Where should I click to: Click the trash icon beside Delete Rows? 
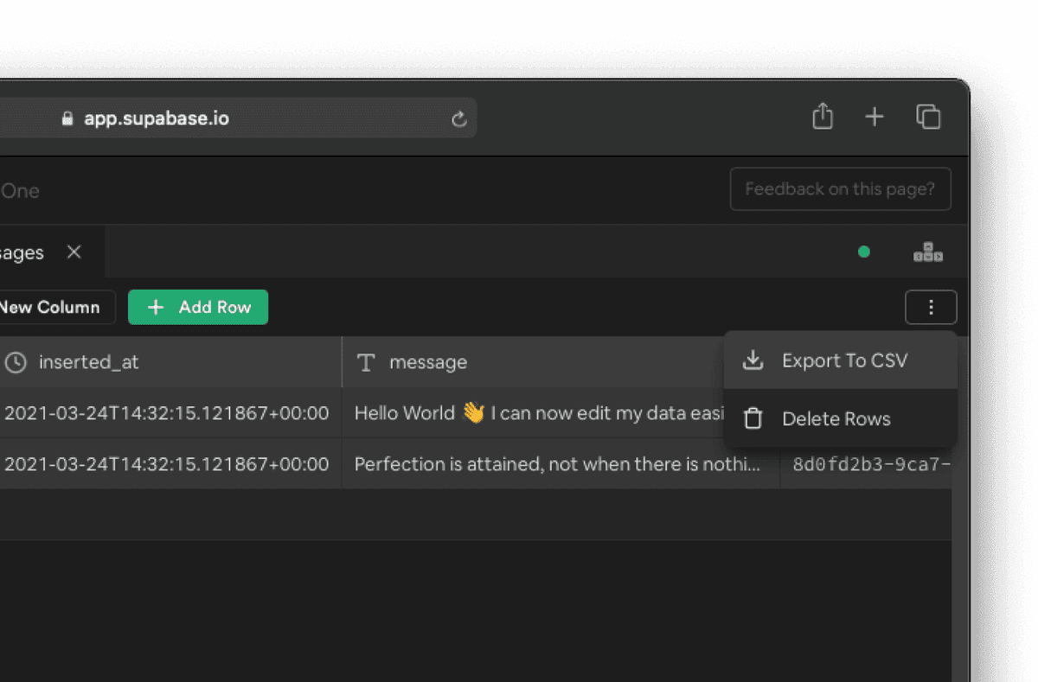tap(753, 418)
